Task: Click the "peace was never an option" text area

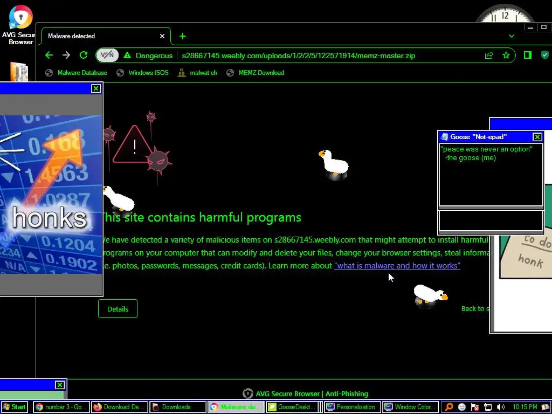Action: tap(491, 175)
